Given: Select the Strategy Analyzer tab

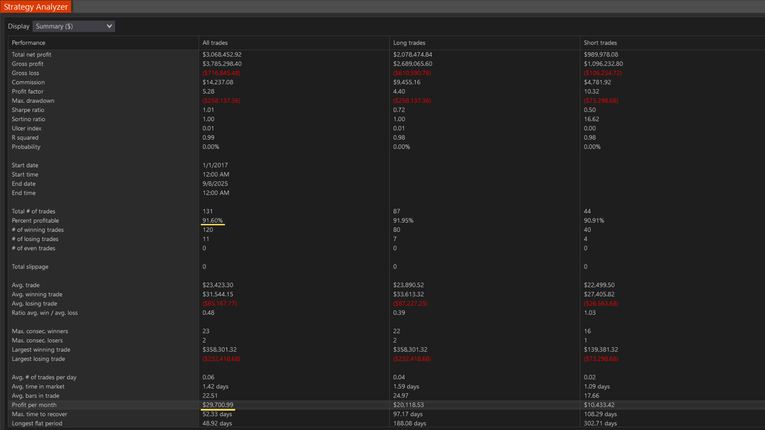Looking at the screenshot, I should [36, 7].
